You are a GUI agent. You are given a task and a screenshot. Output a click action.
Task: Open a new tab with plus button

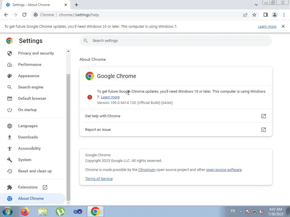pyautogui.click(x=76, y=5)
